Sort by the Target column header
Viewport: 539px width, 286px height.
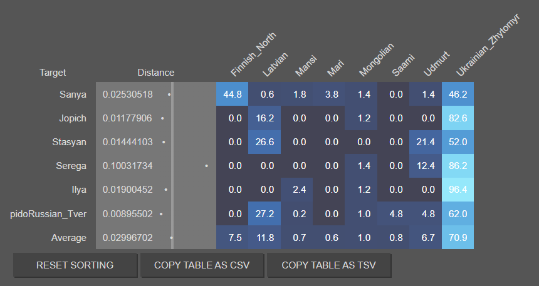click(53, 73)
